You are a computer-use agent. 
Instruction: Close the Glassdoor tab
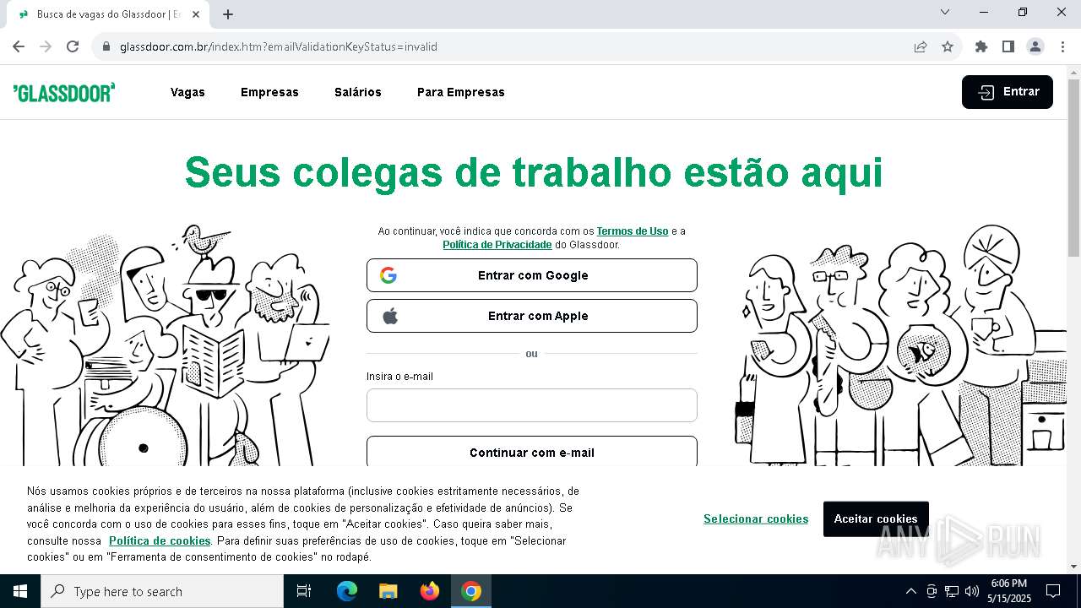pyautogui.click(x=196, y=14)
